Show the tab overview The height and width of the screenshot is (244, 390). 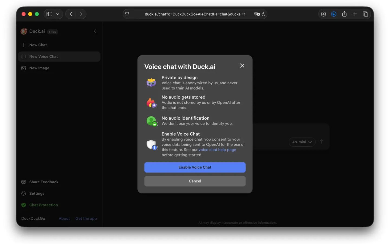click(x=365, y=14)
